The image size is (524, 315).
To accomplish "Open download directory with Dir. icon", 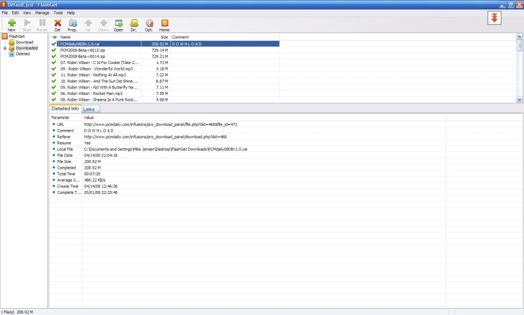I will click(134, 24).
